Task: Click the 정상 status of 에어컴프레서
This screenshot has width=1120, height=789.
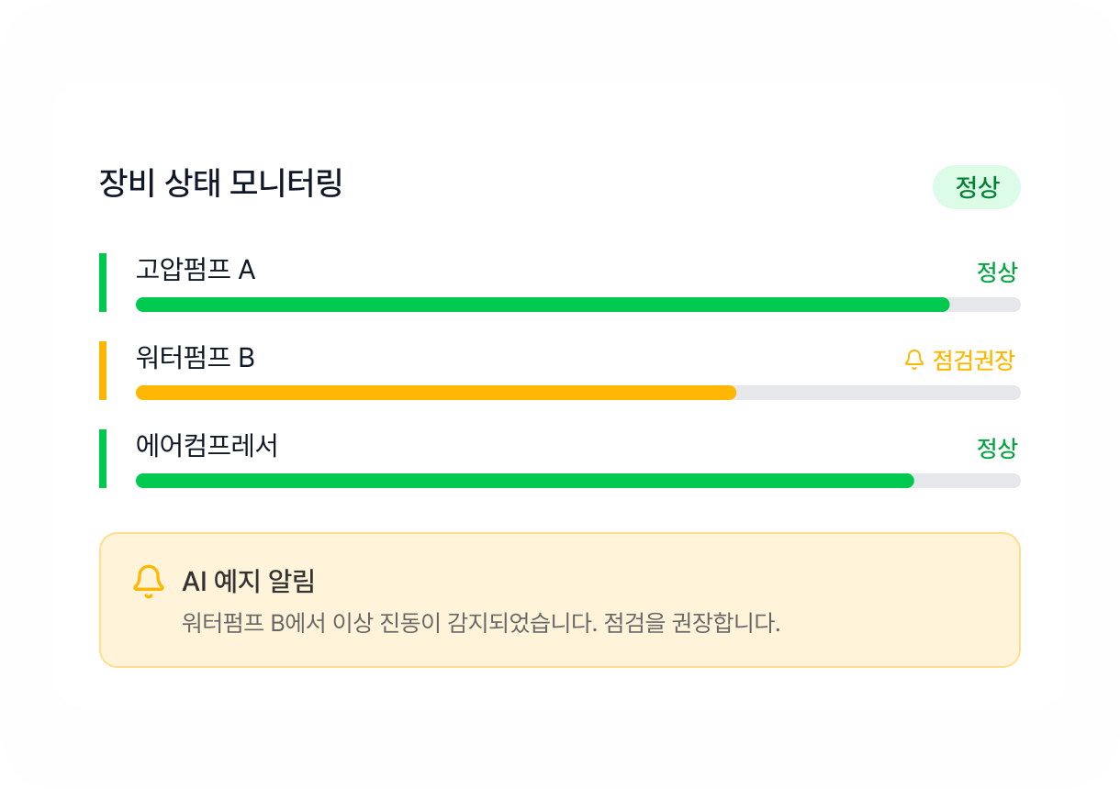Action: pos(997,448)
